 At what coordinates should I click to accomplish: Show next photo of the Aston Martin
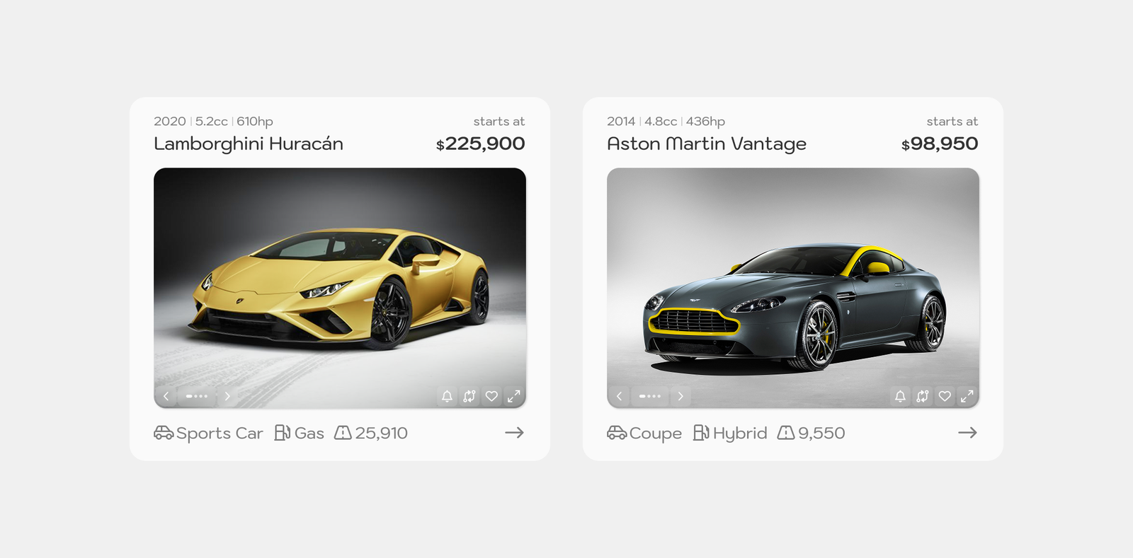pyautogui.click(x=681, y=396)
